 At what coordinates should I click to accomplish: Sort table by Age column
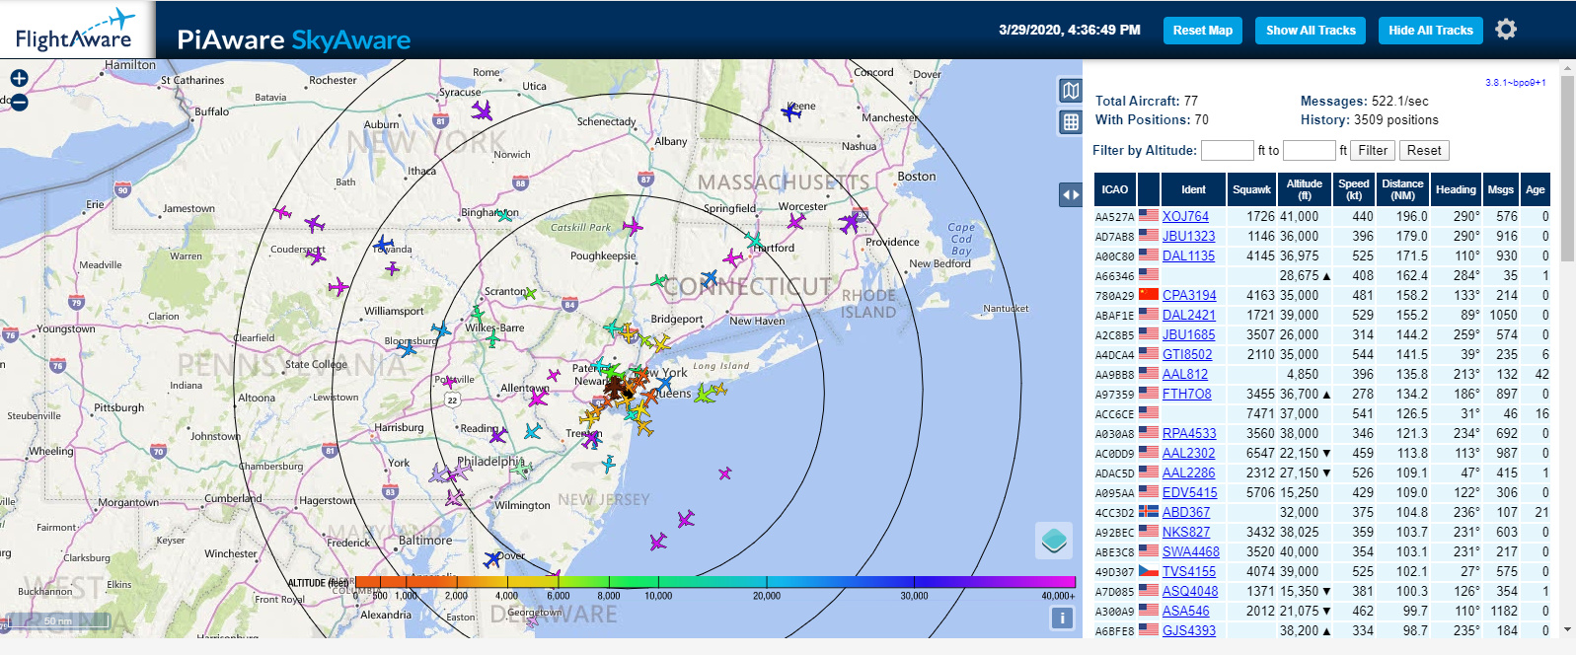1536,189
